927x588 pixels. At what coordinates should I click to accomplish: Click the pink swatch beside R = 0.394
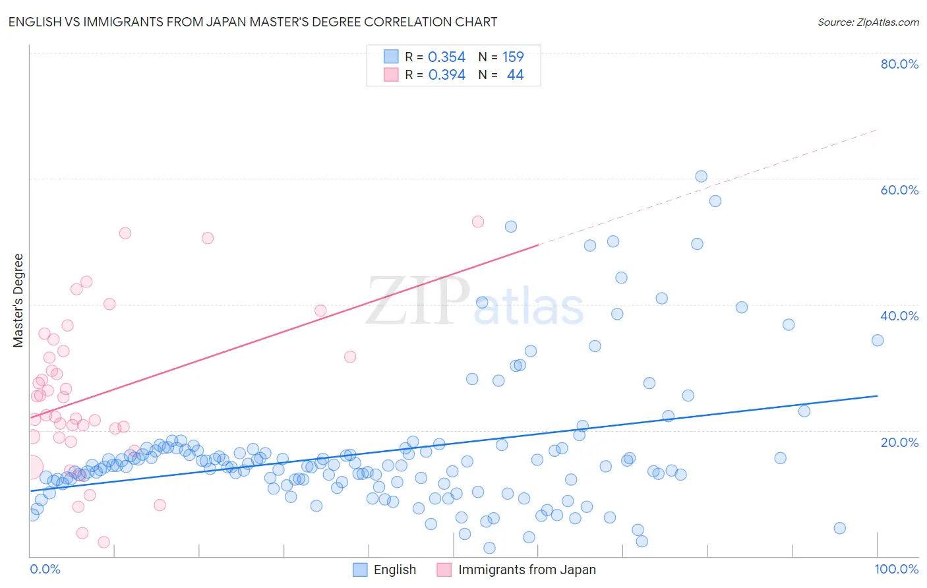click(391, 74)
